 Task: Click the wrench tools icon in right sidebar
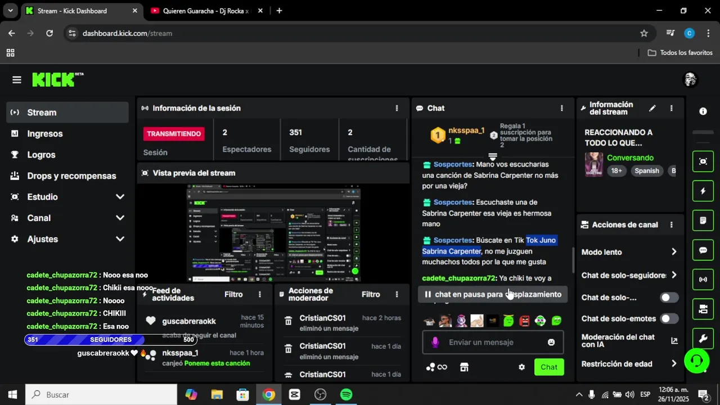point(703,339)
